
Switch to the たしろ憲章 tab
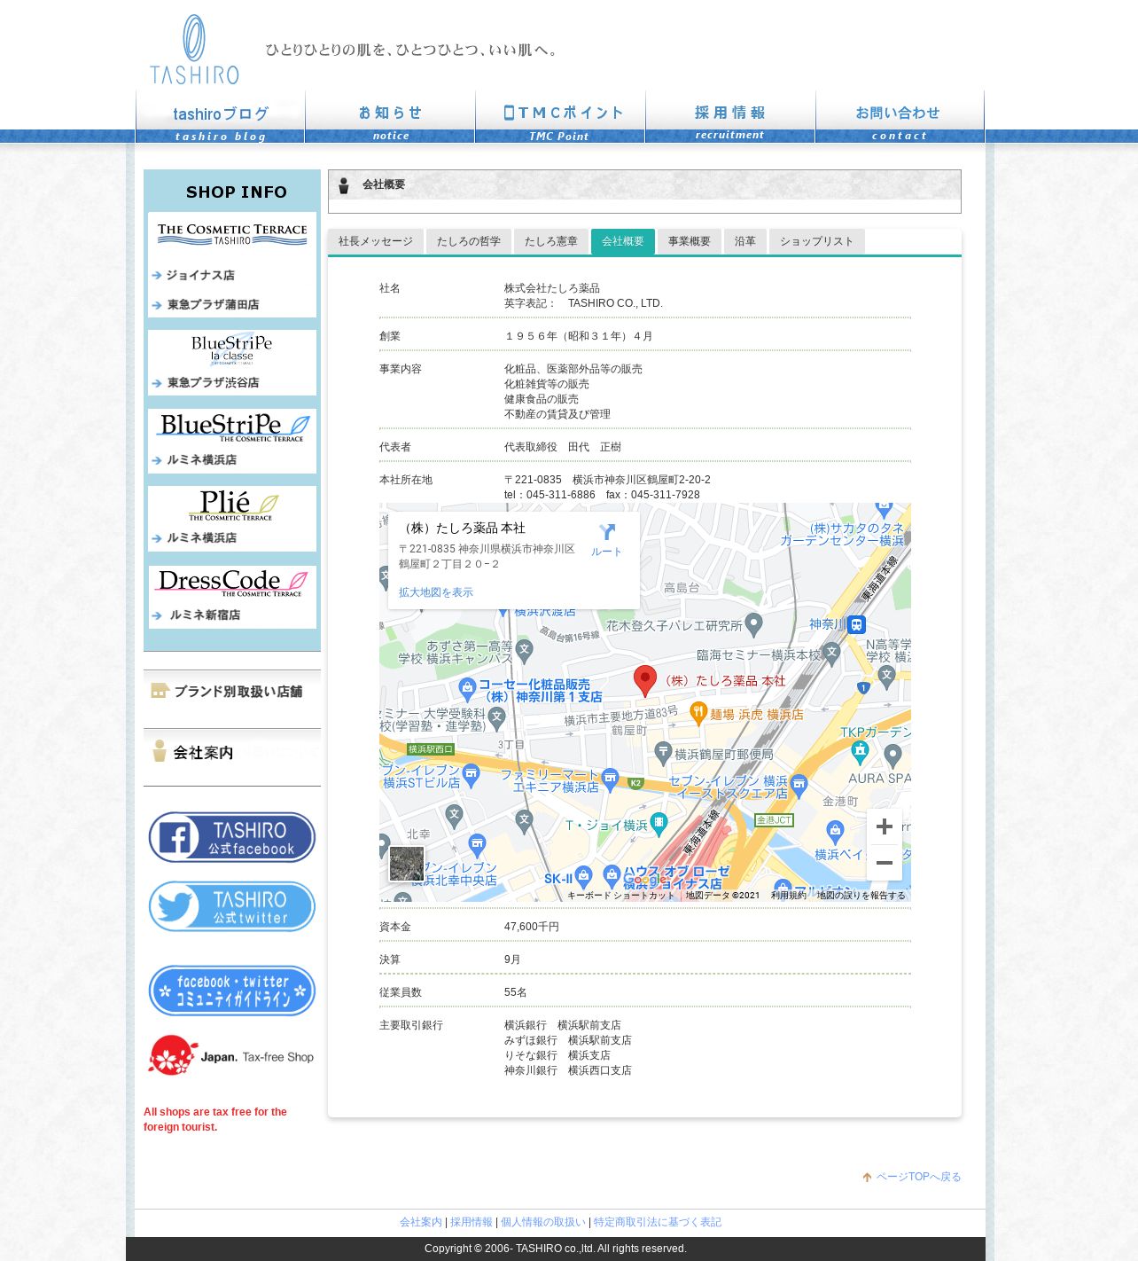click(x=550, y=241)
